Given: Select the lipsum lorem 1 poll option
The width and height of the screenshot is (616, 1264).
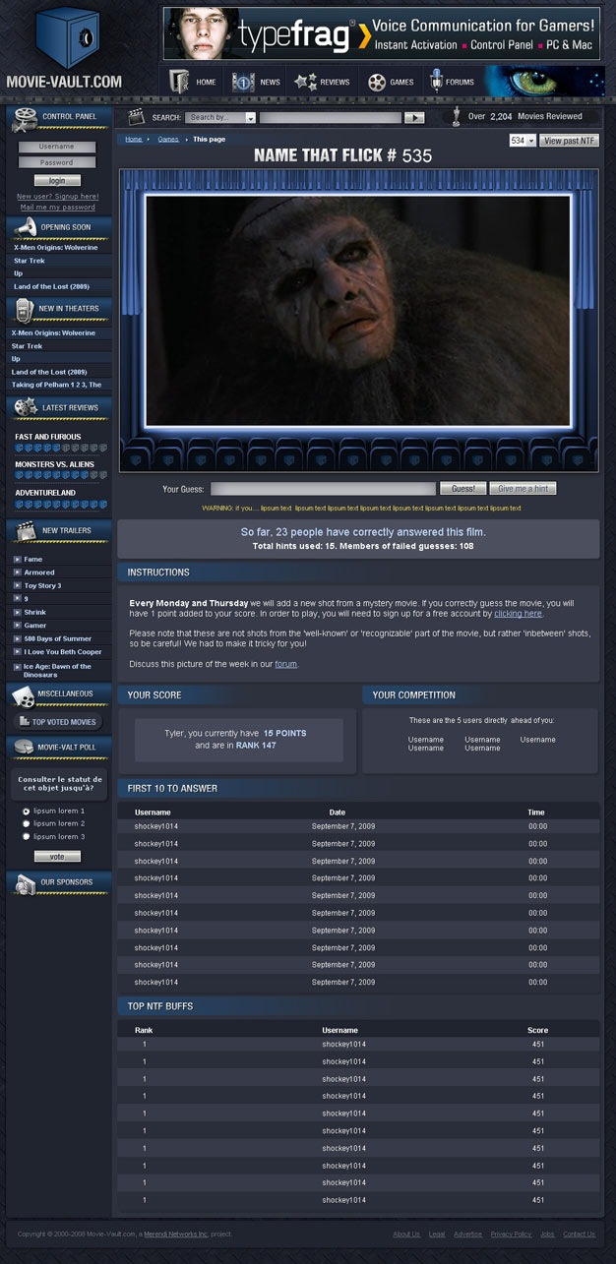Looking at the screenshot, I should 27,811.
